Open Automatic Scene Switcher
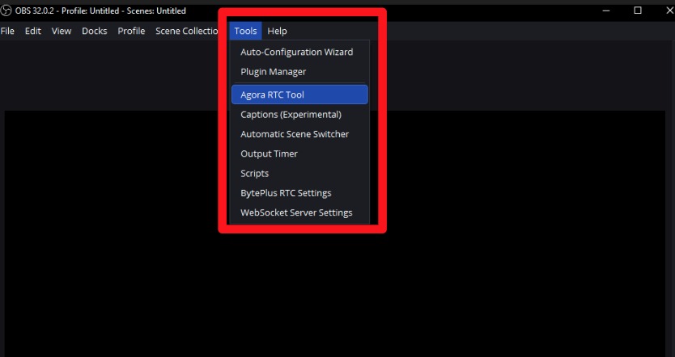Image resolution: width=675 pixels, height=357 pixels. (x=299, y=134)
